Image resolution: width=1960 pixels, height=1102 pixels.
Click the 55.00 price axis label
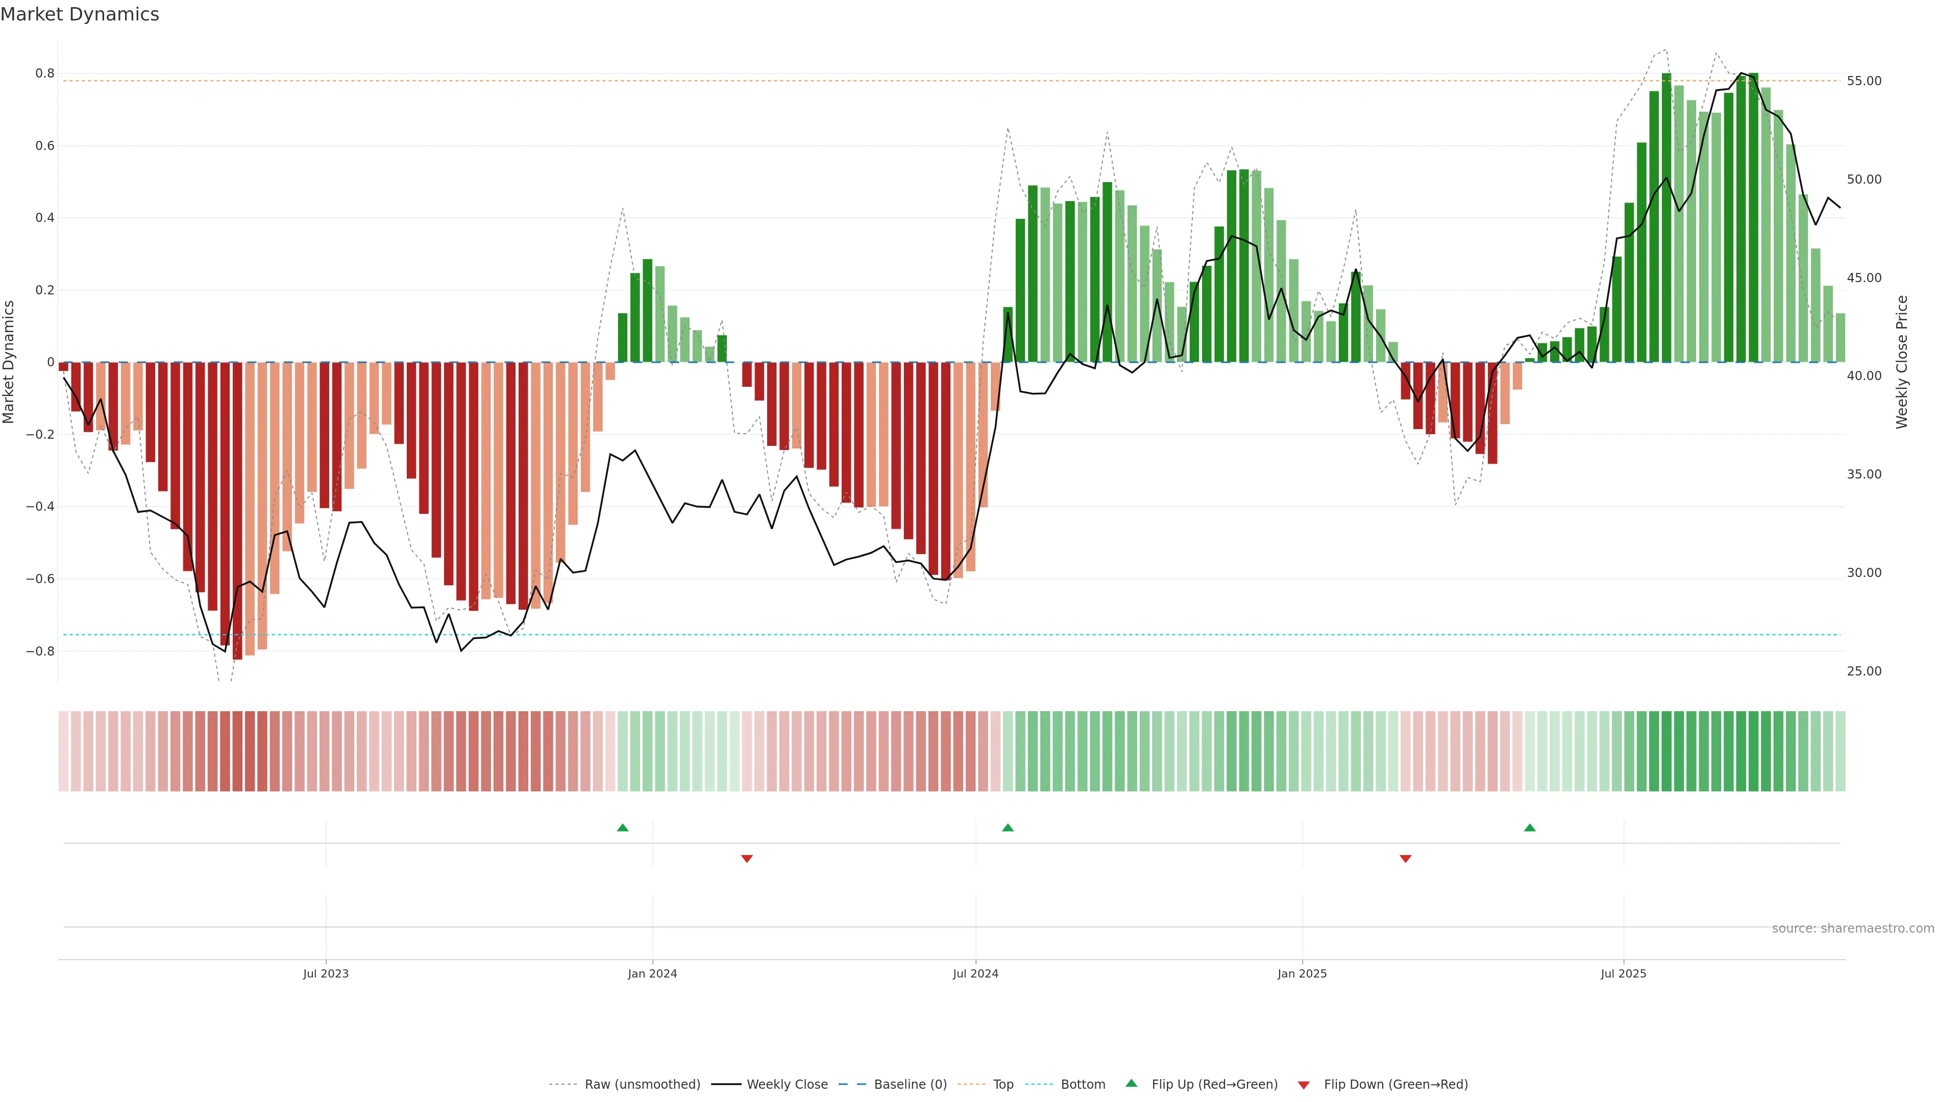1864,81
